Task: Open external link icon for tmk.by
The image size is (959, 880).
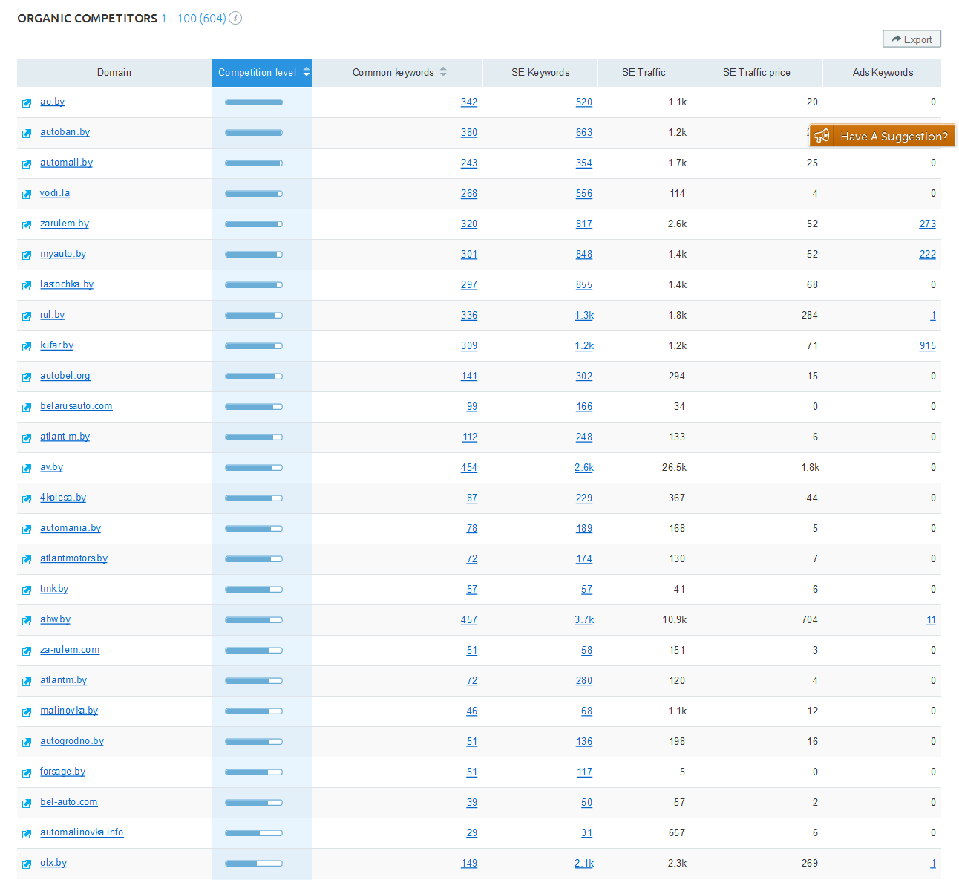Action: 27,590
